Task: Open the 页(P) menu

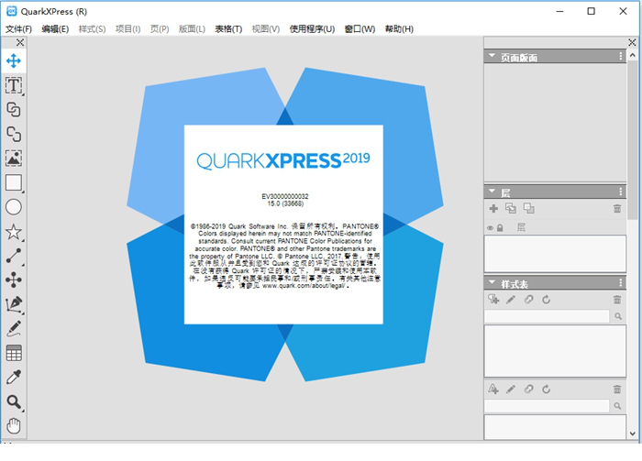Action: 160,29
